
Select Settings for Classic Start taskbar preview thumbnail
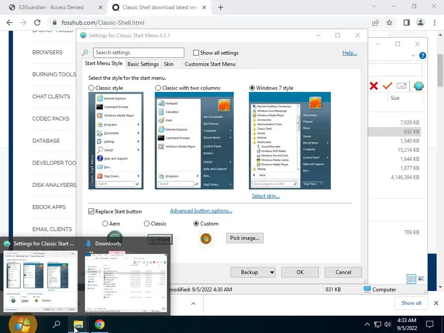tap(40, 281)
